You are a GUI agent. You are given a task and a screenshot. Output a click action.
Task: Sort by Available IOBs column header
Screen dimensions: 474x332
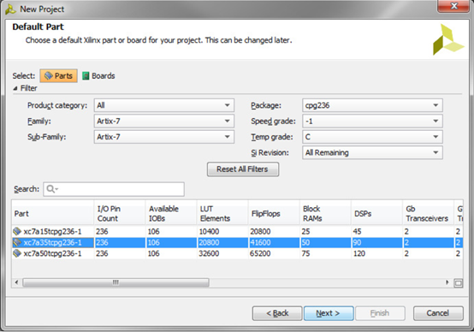(x=171, y=213)
